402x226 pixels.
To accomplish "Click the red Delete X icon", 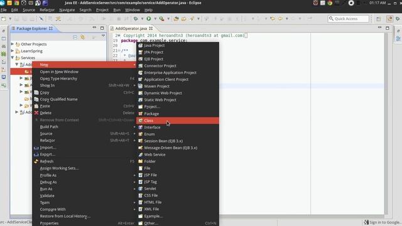I will [36, 113].
